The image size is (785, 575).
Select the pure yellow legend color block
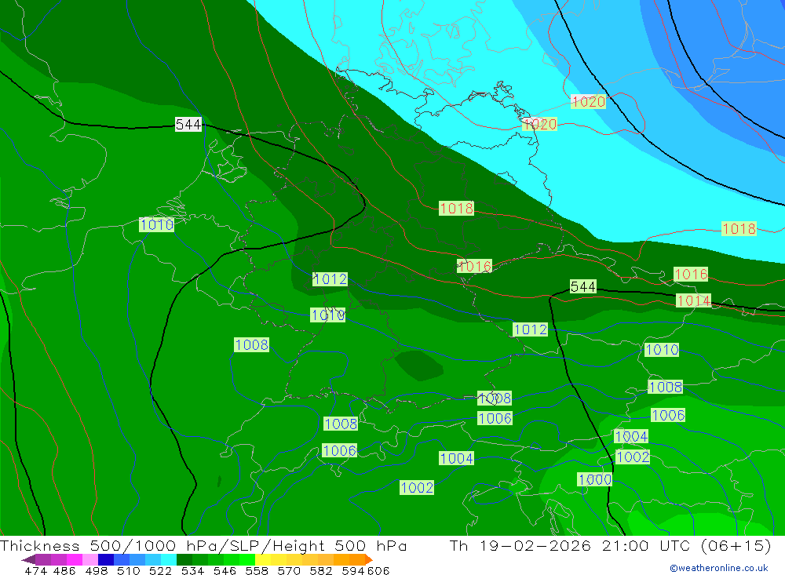(263, 559)
